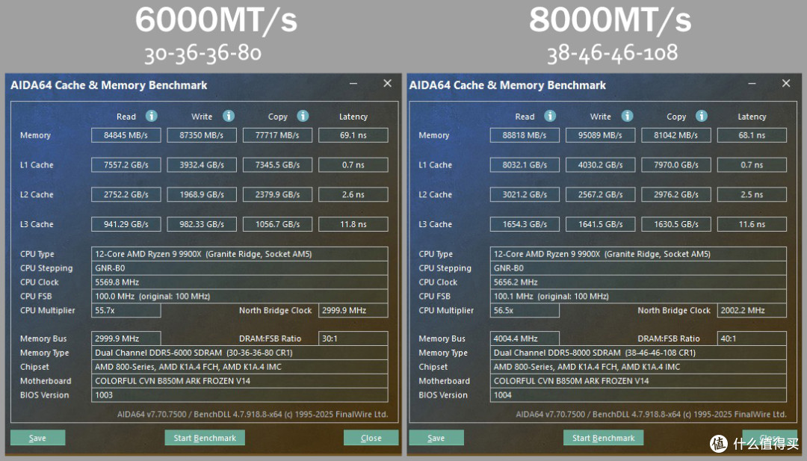Click Memory Bus value 4004.4 MHz

[x=525, y=338]
